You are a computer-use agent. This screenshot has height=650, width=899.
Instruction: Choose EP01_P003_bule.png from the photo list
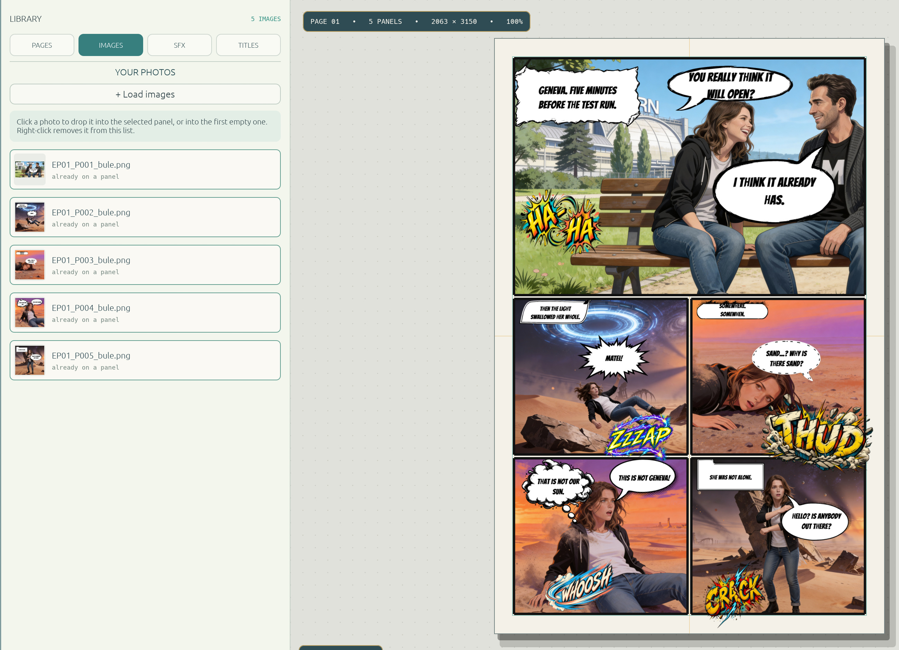(x=145, y=265)
